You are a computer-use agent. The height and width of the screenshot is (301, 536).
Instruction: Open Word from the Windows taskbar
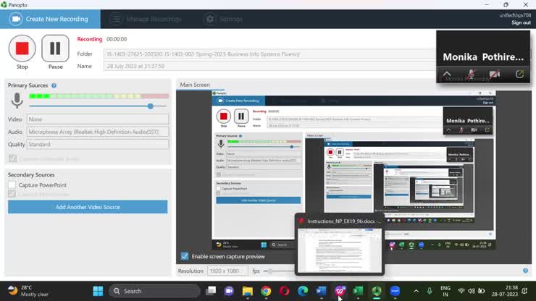point(322,291)
